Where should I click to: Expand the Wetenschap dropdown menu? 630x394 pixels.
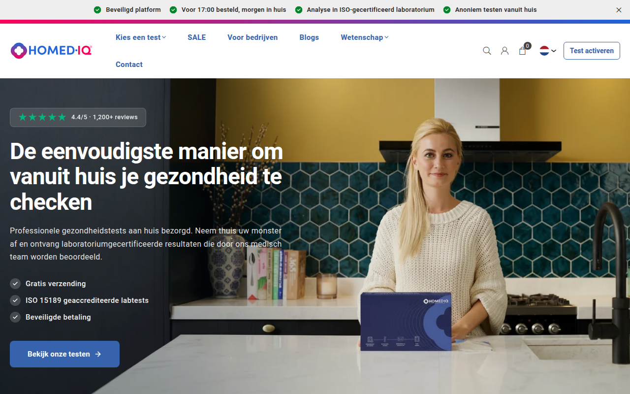(365, 37)
